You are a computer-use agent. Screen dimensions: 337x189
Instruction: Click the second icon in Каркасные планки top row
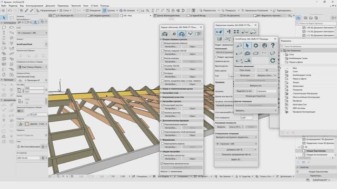228,31
